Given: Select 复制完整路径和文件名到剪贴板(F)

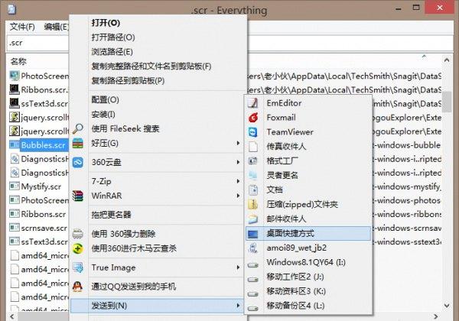Looking at the screenshot, I should coord(151,66).
